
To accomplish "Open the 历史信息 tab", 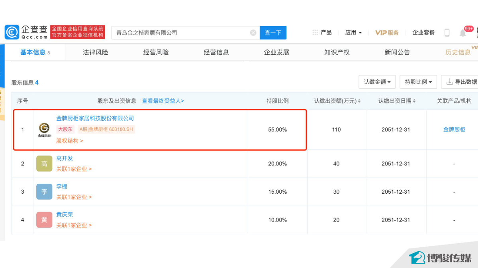I will click(458, 52).
